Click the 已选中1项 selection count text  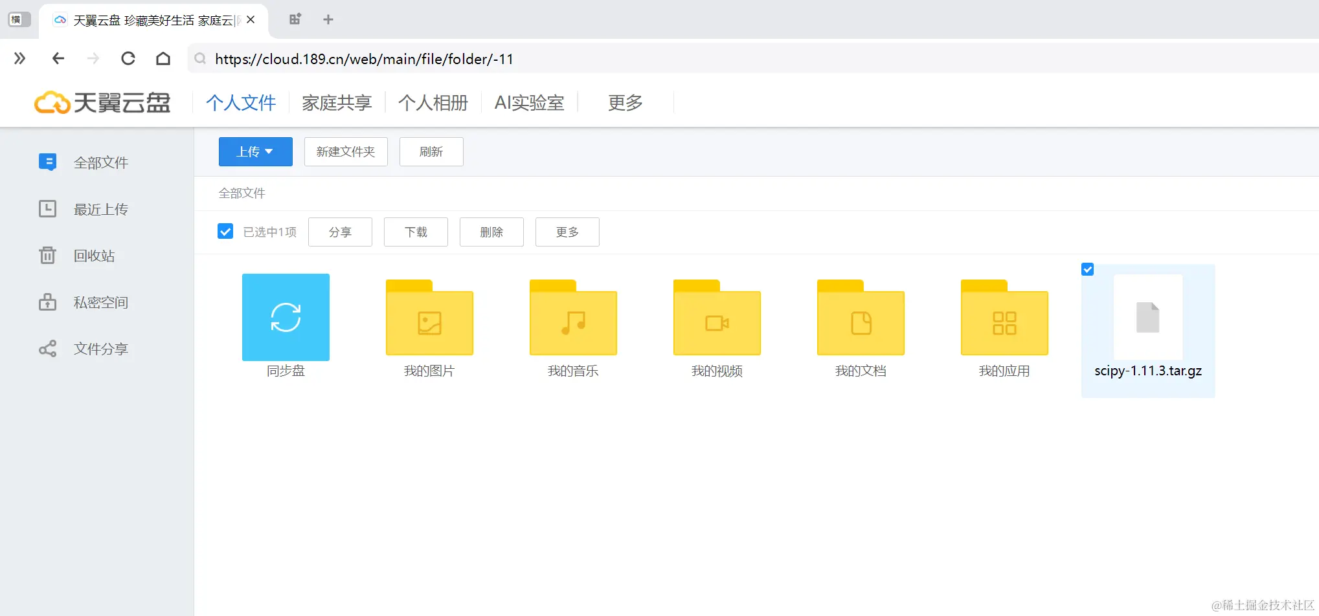tap(270, 232)
